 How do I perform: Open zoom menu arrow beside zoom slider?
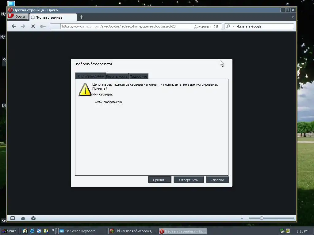[x=242, y=218]
